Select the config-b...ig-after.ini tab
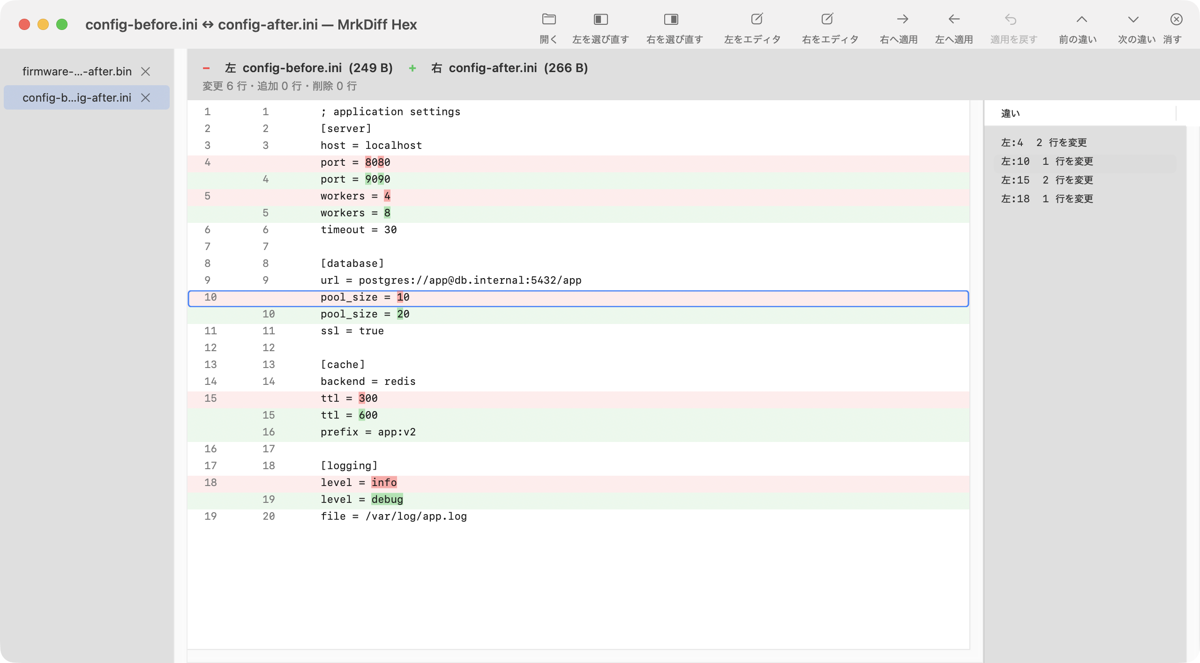Image resolution: width=1200 pixels, height=663 pixels. tap(77, 97)
